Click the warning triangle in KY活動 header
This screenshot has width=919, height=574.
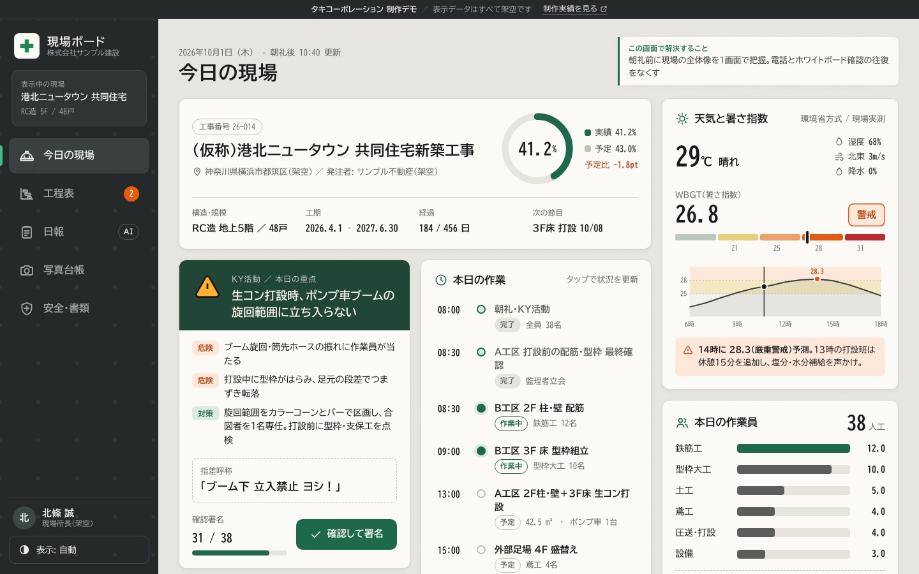207,287
